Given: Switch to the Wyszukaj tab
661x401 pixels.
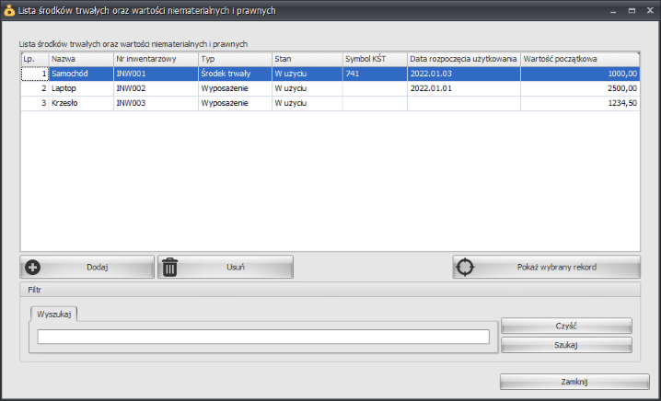Looking at the screenshot, I should [x=53, y=315].
